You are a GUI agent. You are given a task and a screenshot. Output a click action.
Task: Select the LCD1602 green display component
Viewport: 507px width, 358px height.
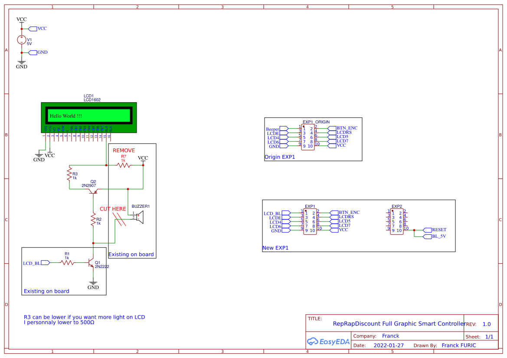coord(89,117)
